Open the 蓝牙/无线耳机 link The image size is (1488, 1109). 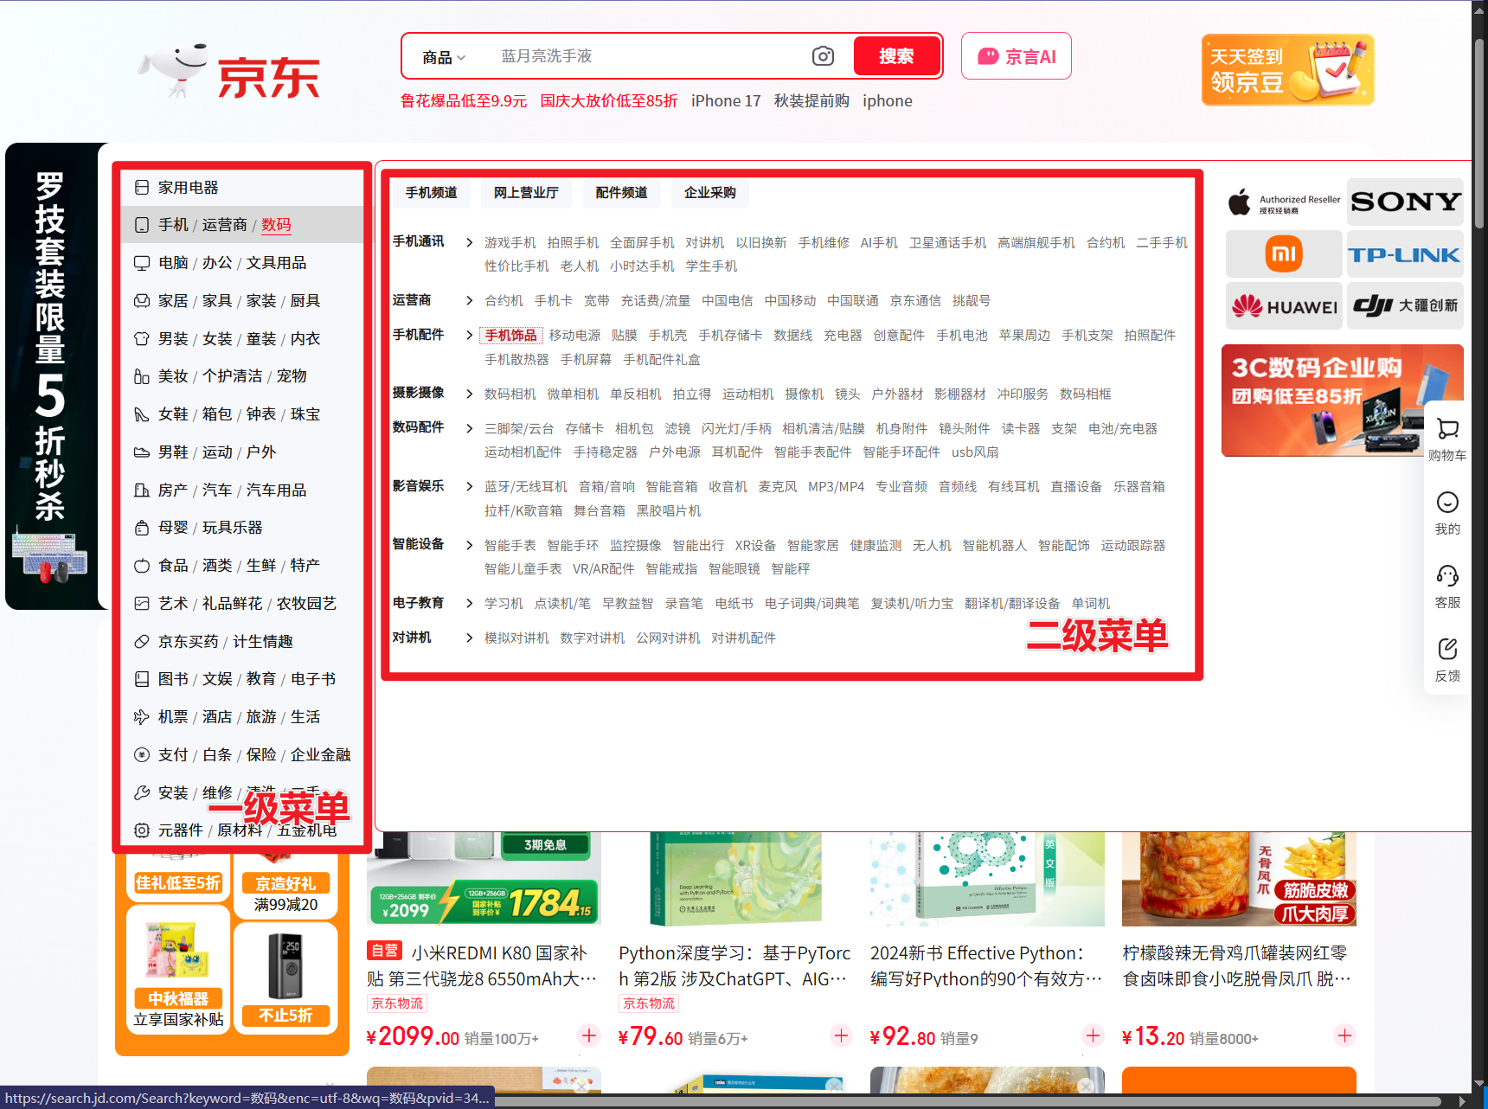[x=526, y=487]
